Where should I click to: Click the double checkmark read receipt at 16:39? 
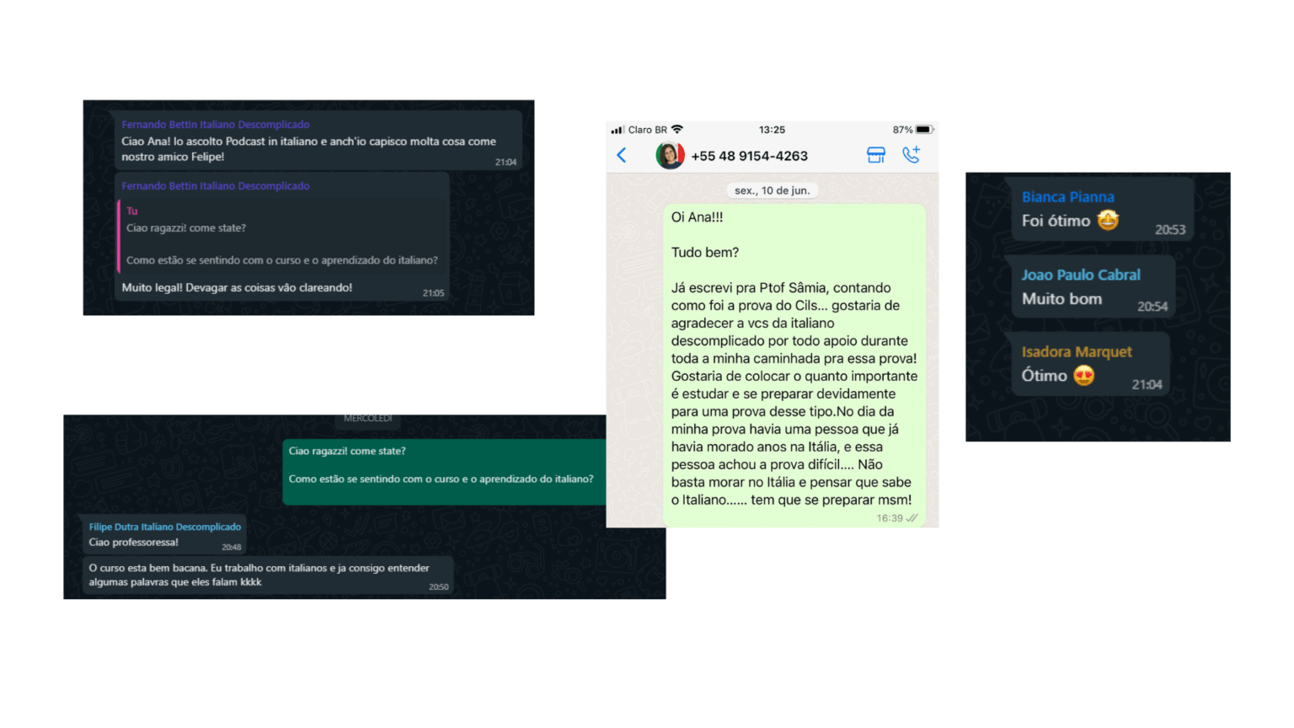point(912,518)
